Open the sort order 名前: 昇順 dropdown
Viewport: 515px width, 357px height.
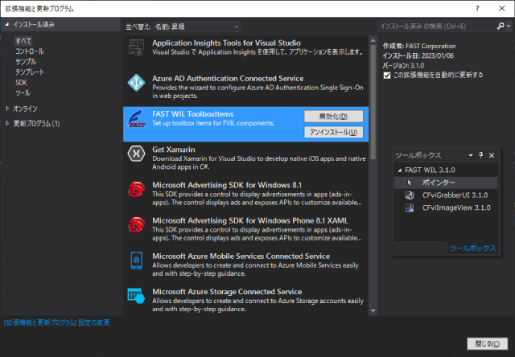click(x=196, y=27)
